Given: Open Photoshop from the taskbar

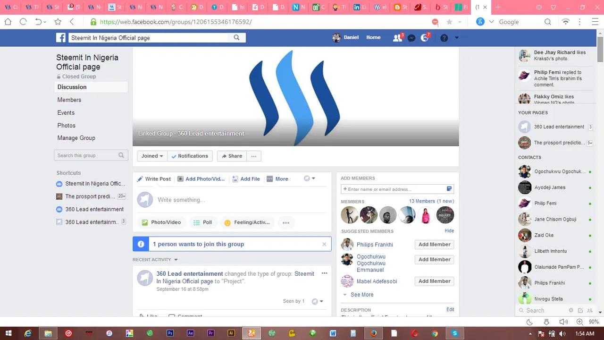Looking at the screenshot, I should coord(170,333).
